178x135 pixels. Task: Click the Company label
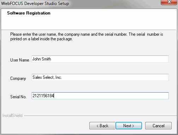(18, 78)
